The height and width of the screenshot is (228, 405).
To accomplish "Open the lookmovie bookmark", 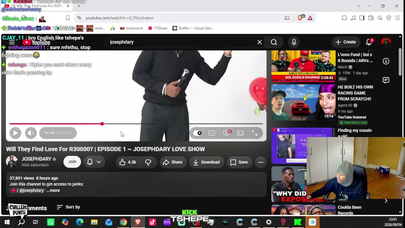I will tap(131, 28).
